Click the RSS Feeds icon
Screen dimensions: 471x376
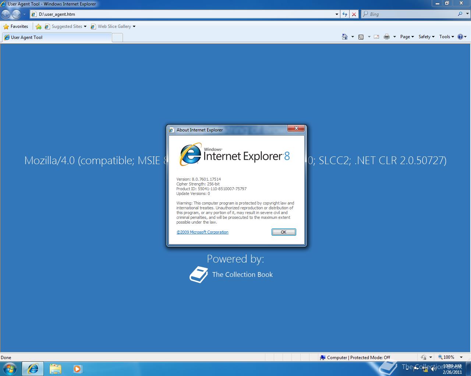point(361,37)
